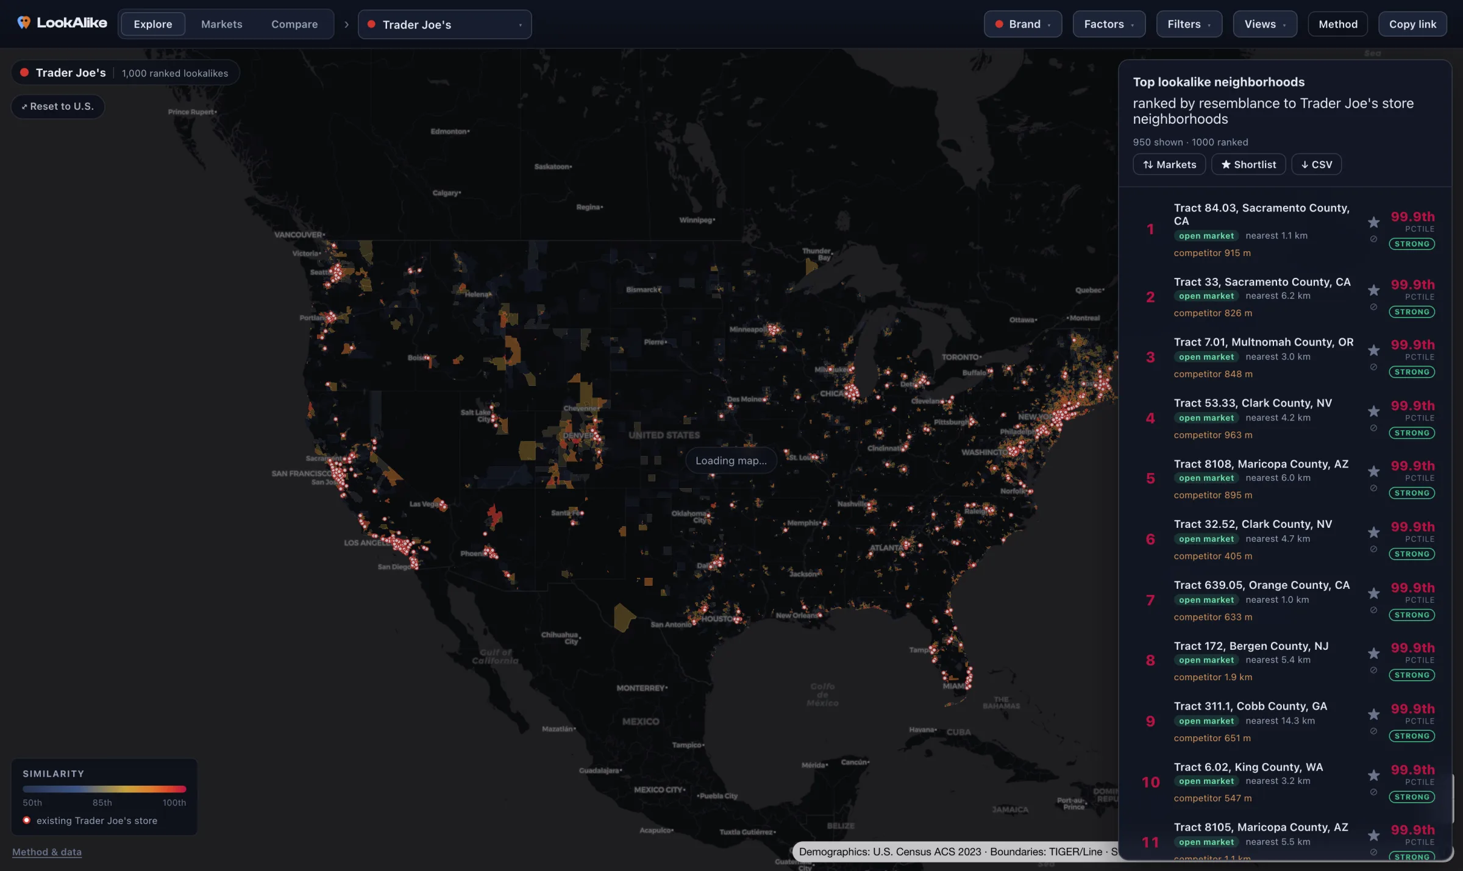
Task: Select row 'Tract 33, Sacramento County, CA'
Action: click(x=1286, y=297)
